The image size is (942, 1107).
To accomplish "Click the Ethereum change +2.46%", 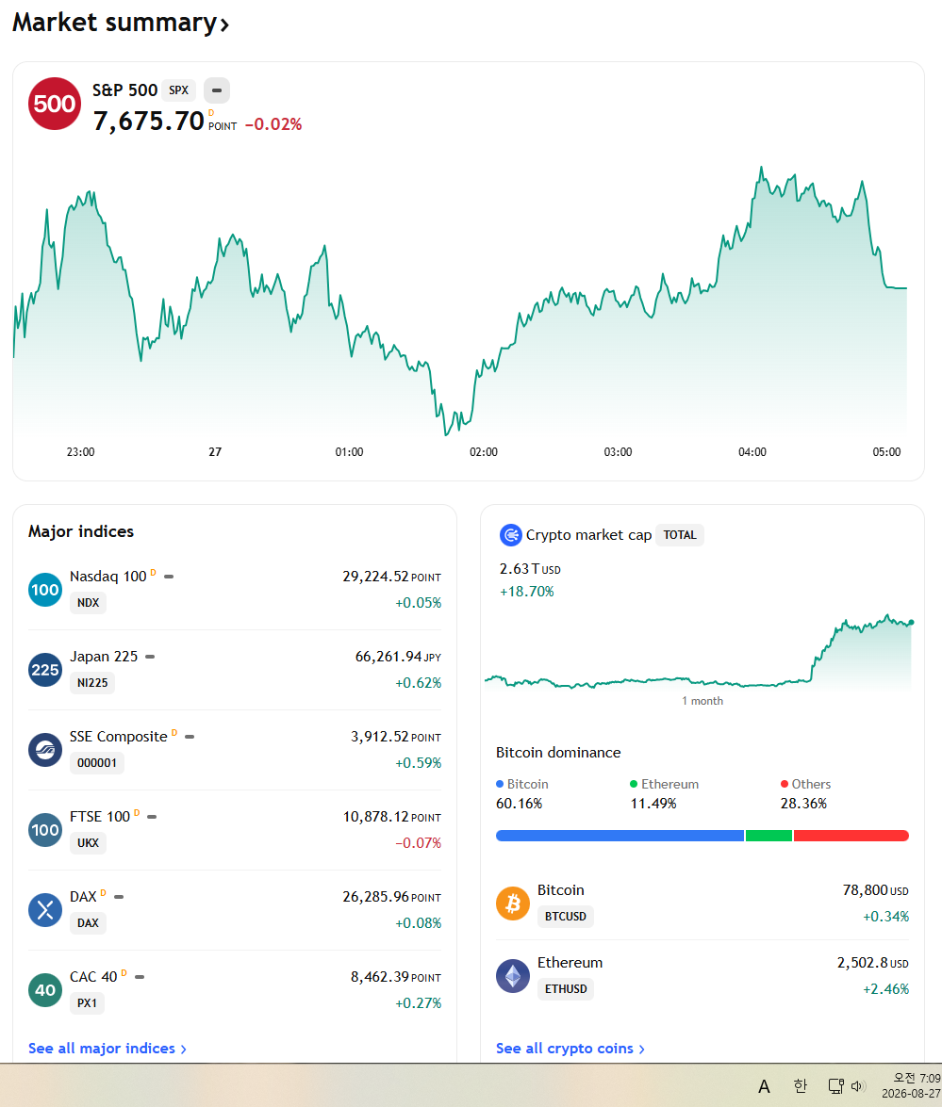I will click(885, 989).
